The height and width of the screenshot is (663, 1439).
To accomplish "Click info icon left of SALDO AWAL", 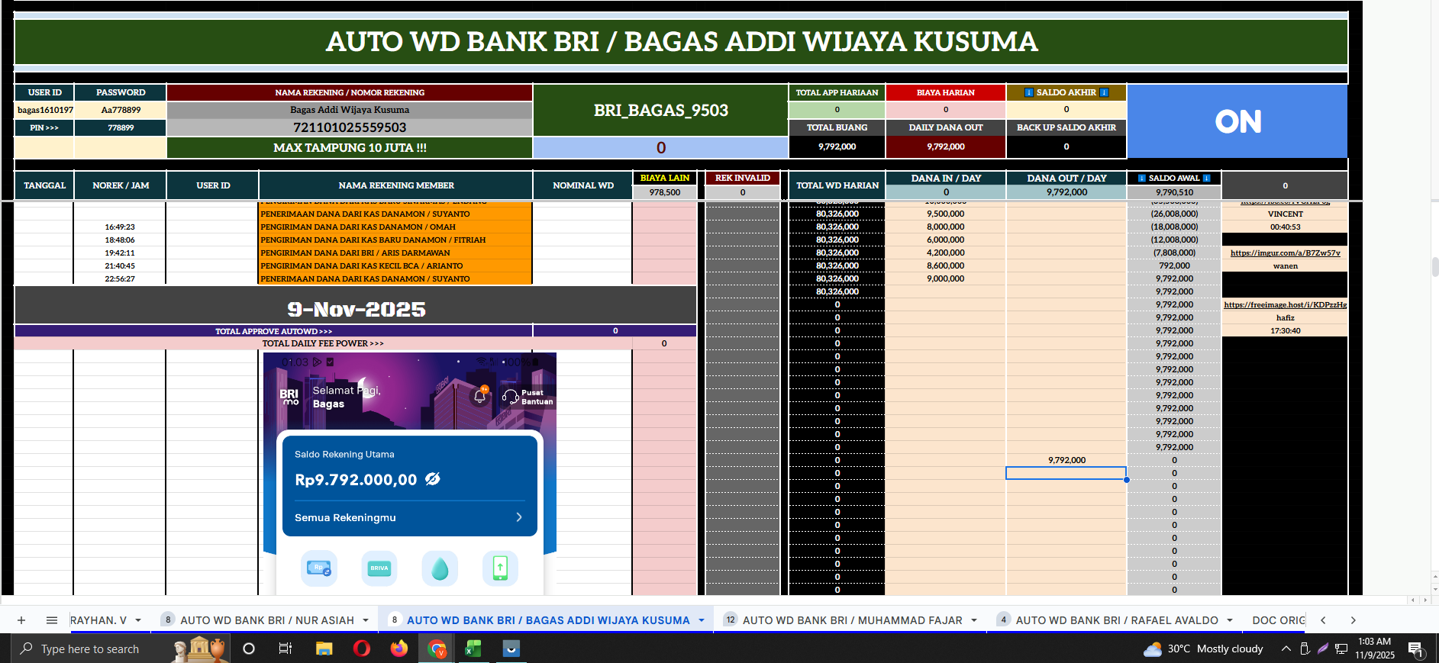I will click(1142, 178).
